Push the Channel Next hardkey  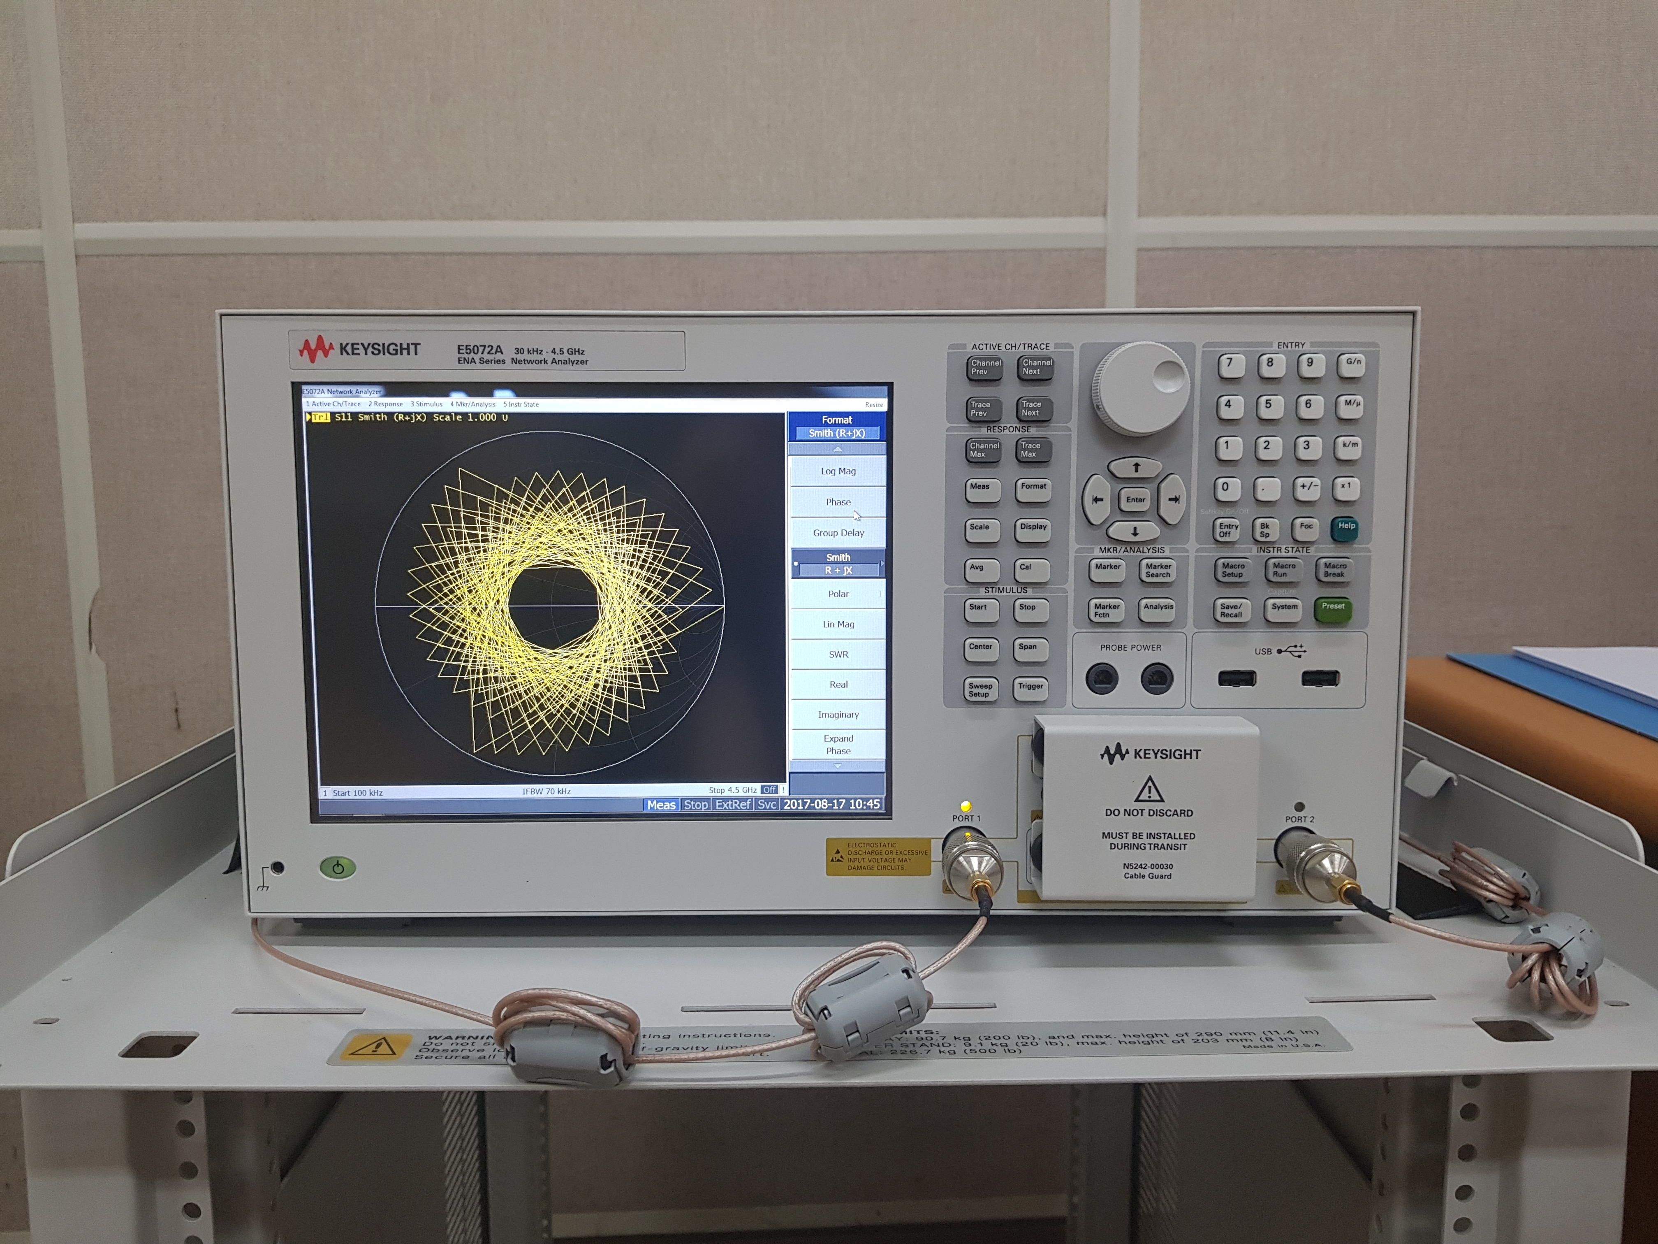(1037, 367)
